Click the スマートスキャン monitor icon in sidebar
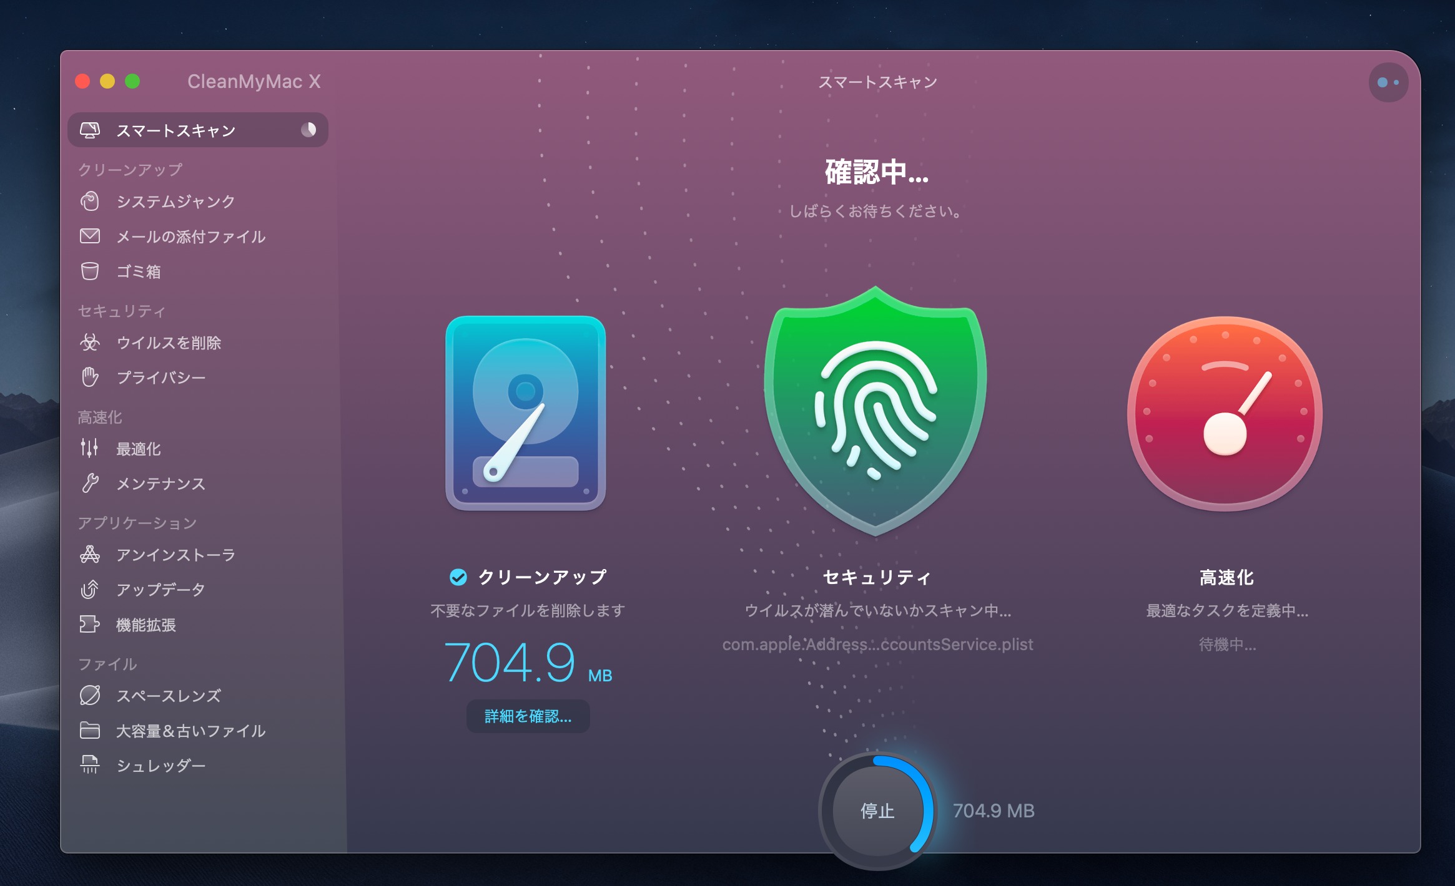The width and height of the screenshot is (1455, 886). tap(90, 130)
